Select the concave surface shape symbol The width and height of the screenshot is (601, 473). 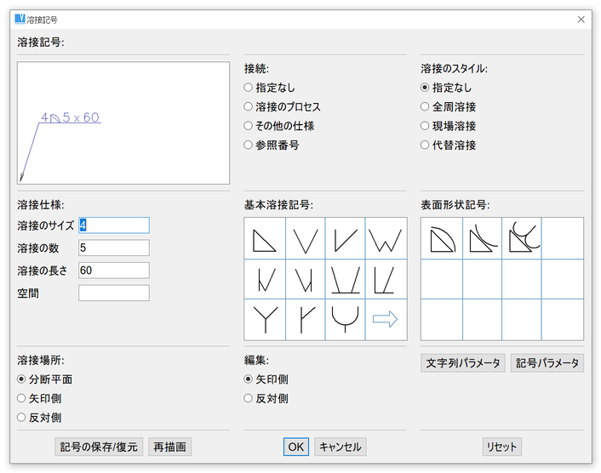pyautogui.click(x=482, y=239)
